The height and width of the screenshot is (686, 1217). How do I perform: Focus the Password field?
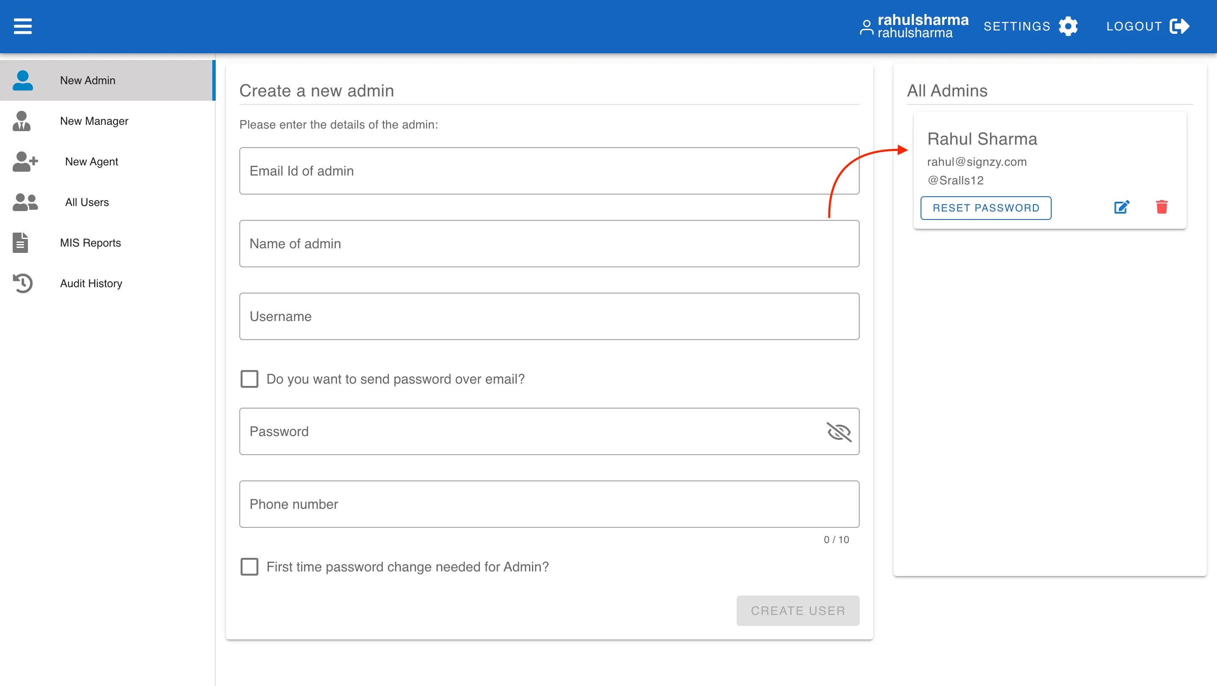(x=549, y=432)
